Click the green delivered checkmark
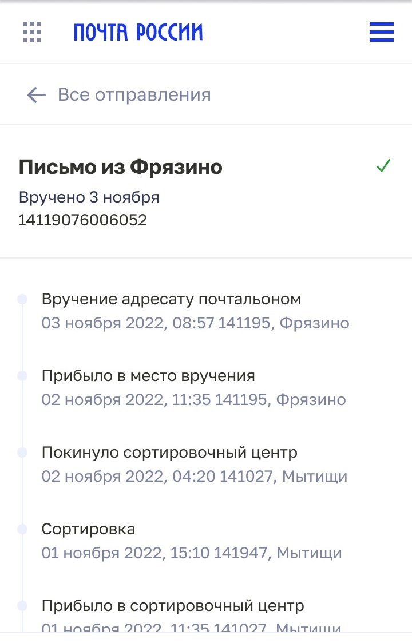This screenshot has height=643, width=412. (383, 166)
